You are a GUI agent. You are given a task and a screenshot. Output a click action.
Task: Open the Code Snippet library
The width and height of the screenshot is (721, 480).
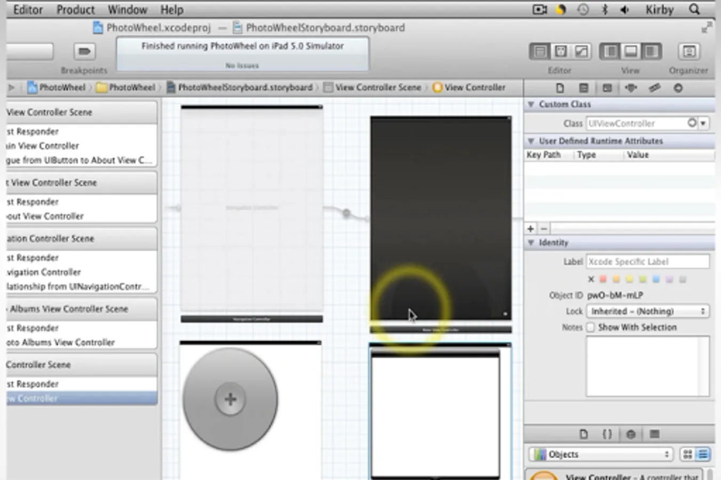pyautogui.click(x=607, y=434)
